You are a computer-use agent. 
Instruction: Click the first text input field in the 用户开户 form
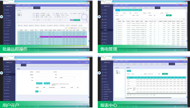click(x=44, y=72)
